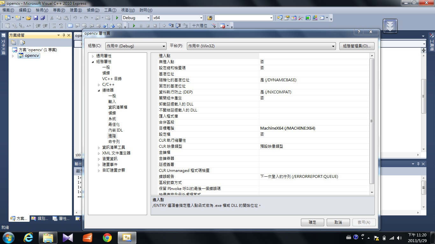This screenshot has height=244, width=435.
Task: Open the Toolbox hammer and wrench icon
Action: pos(301,18)
